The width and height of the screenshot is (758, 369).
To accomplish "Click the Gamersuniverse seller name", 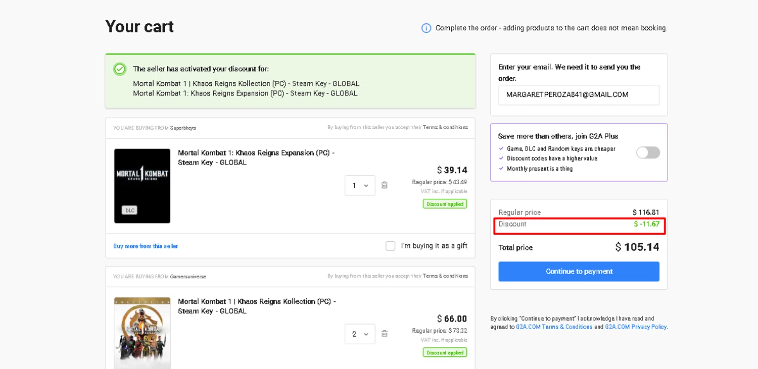I will tap(188, 276).
